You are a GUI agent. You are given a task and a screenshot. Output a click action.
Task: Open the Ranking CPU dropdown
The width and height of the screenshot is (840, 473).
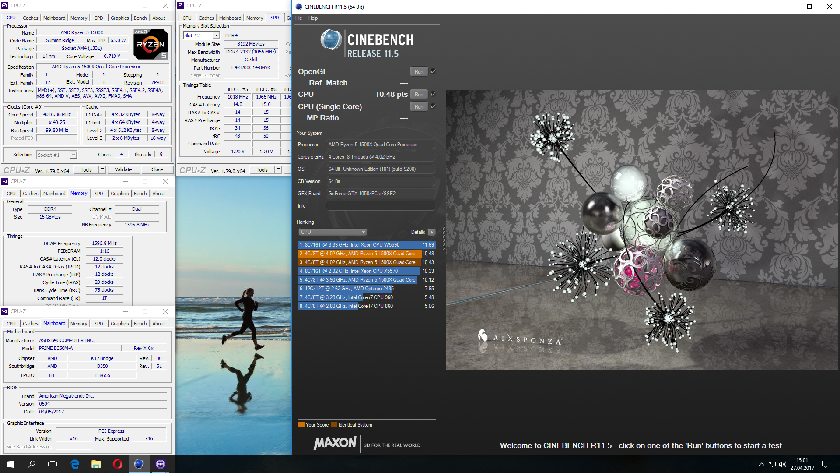332,232
